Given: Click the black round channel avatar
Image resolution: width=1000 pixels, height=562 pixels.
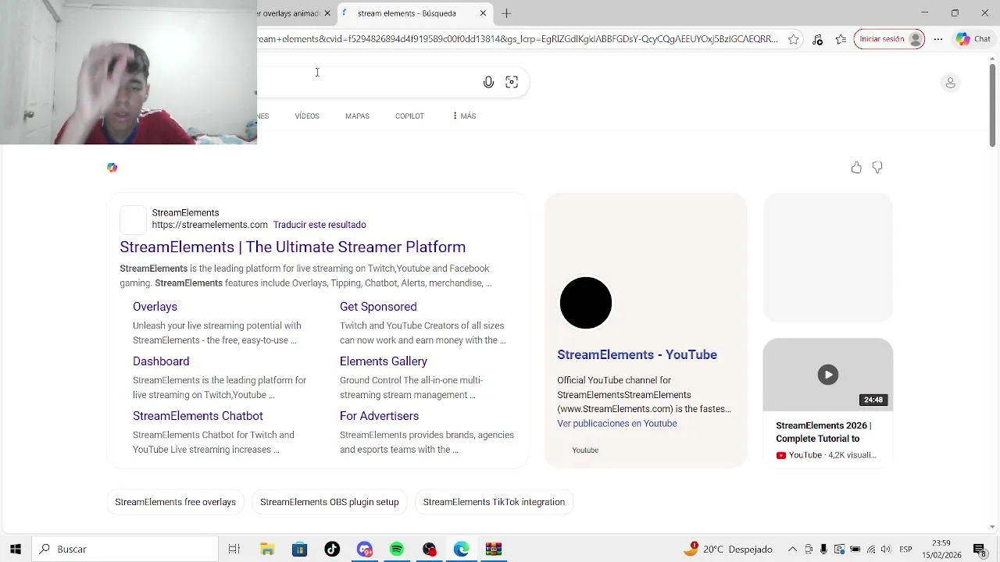Looking at the screenshot, I should pos(586,303).
